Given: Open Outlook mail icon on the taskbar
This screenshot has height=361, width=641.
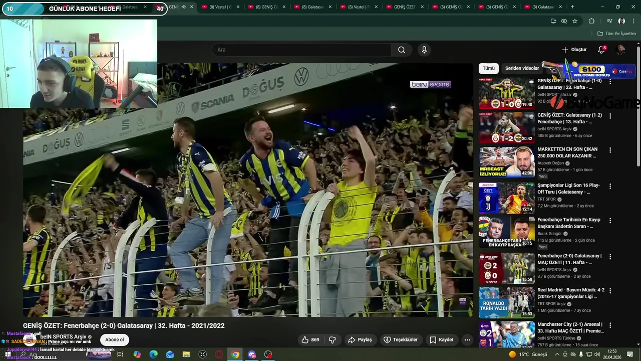Looking at the screenshot, I should (x=170, y=354).
